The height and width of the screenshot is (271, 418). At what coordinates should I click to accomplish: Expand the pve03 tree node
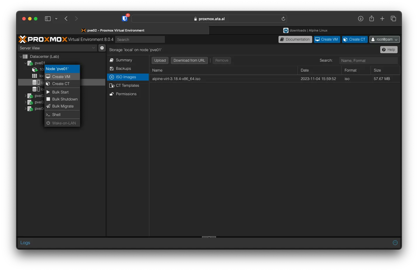coord(25,102)
